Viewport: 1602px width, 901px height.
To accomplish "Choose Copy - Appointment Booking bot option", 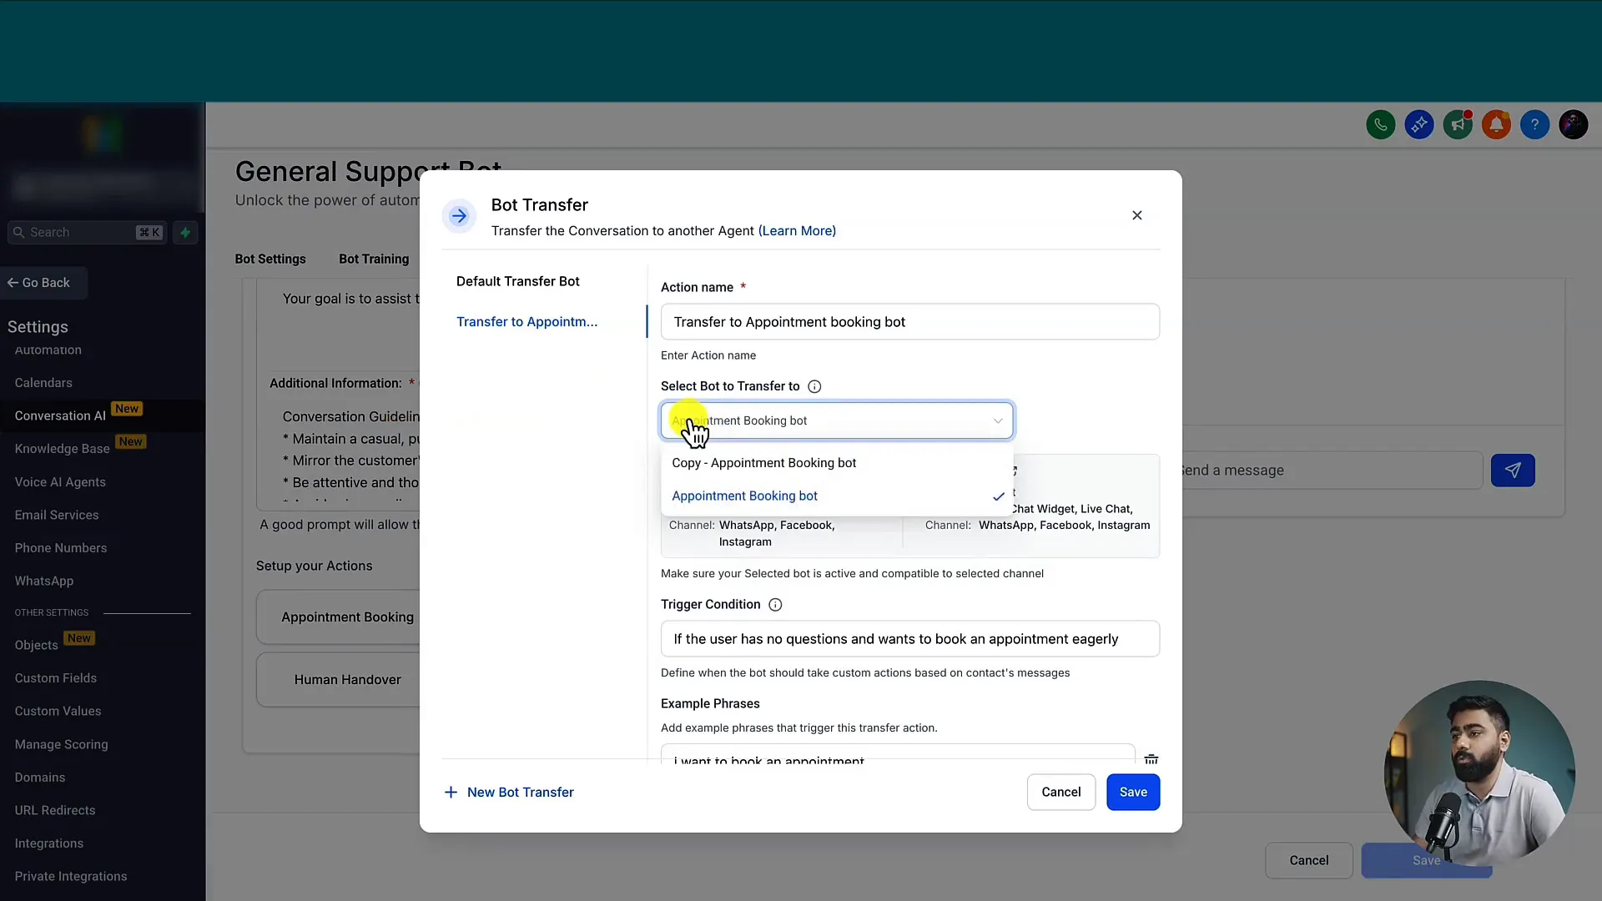I will 764,463.
